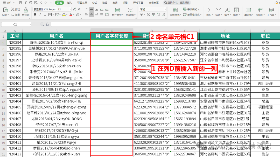Open print preview from quick access toolbar
The image size is (280, 157).
[x=36, y=3]
